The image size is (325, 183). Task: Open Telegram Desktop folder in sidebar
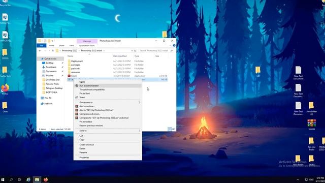[x=54, y=88]
